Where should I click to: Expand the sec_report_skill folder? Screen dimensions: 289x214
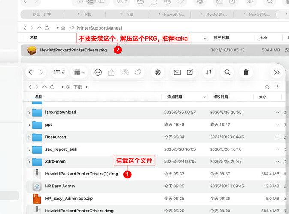pyautogui.click(x=29, y=150)
